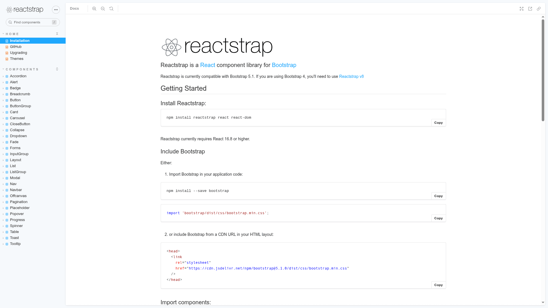The image size is (548, 308).
Task: Follow the Bootstrap link
Action: click(x=284, y=65)
